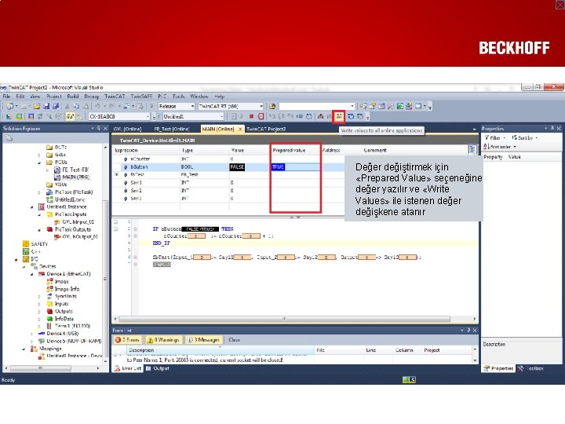Screen dimensions: 565x424
Task: Select the SAFETY tree node
Action: [x=35, y=243]
